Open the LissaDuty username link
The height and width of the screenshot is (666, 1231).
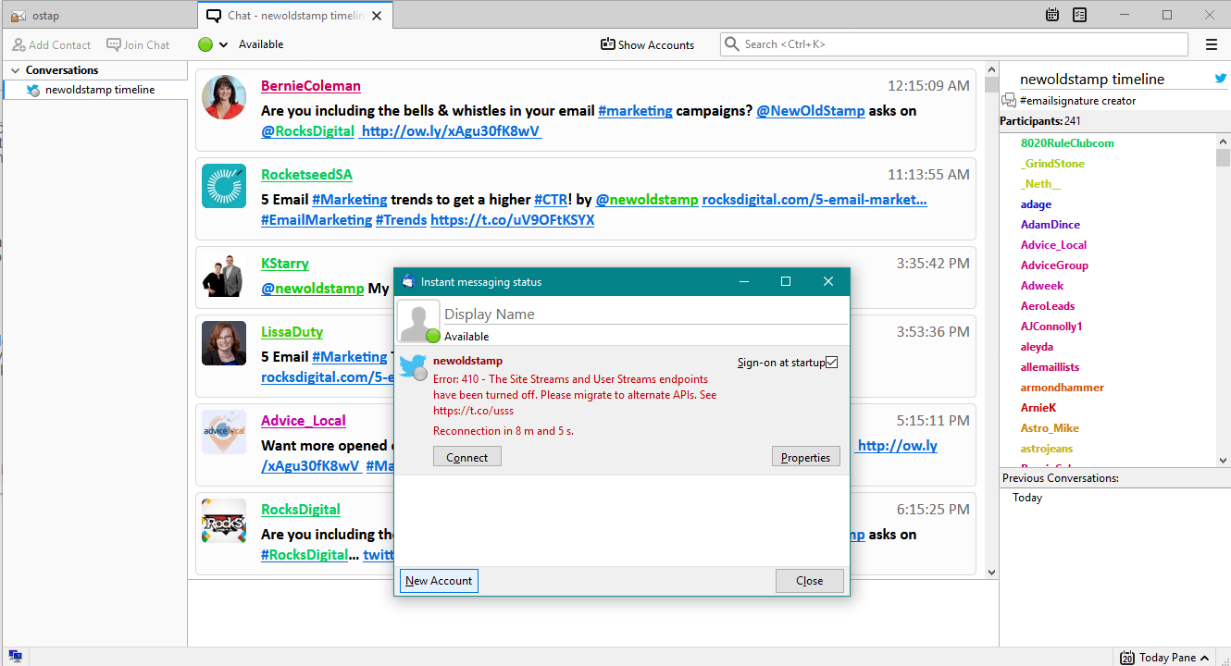(292, 332)
